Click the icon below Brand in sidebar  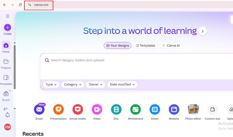coord(5,109)
